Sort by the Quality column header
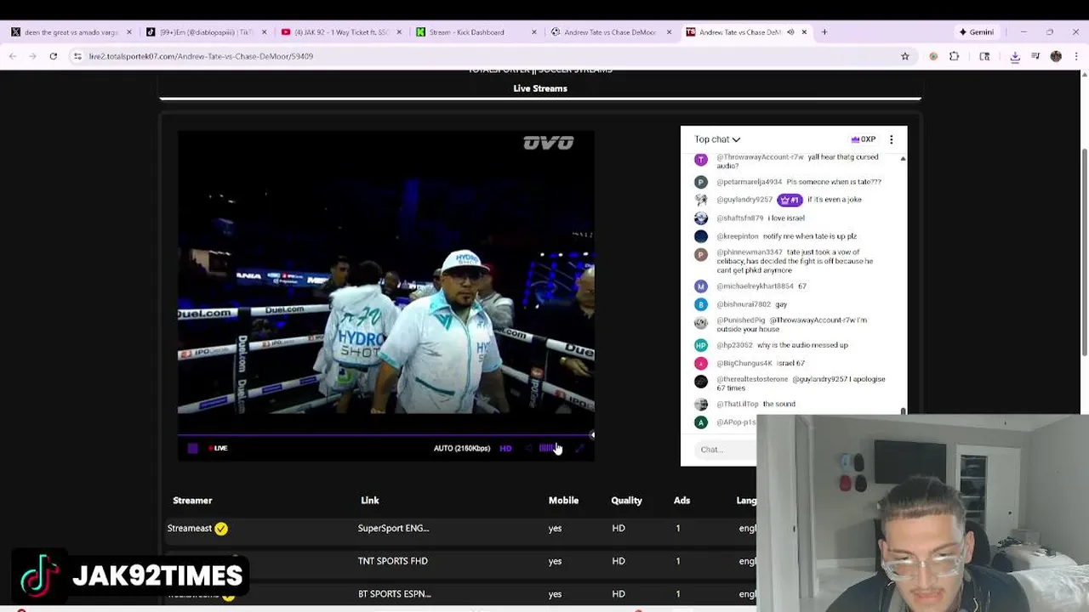The width and height of the screenshot is (1089, 612). [x=626, y=501]
